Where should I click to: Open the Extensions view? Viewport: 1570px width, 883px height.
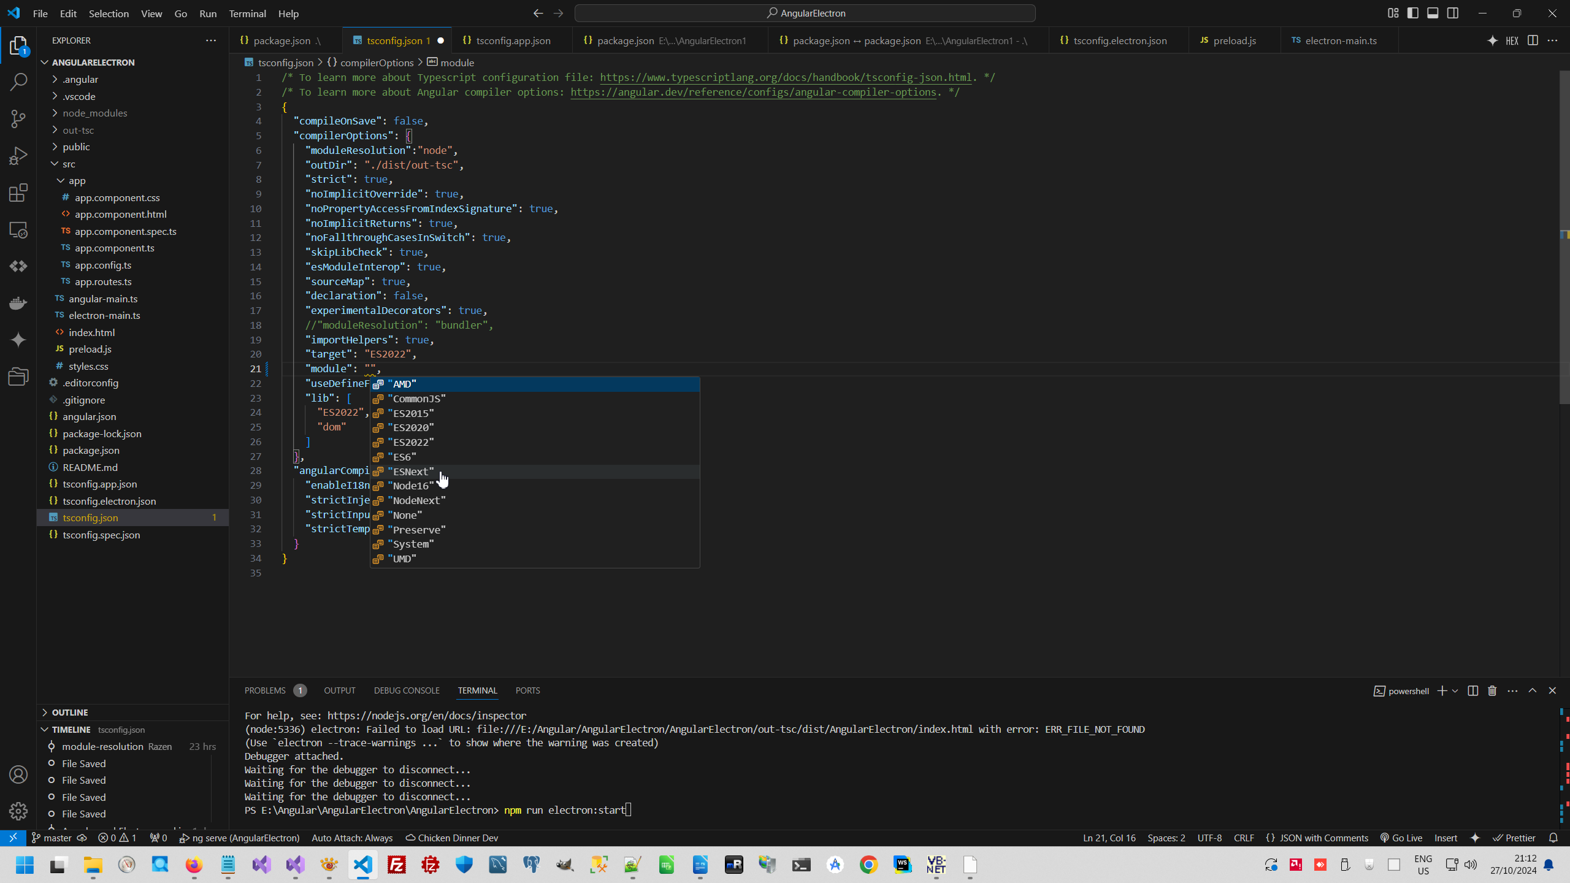(18, 193)
